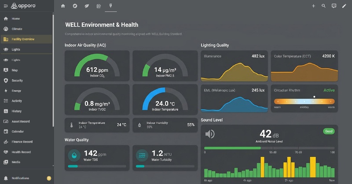The height and width of the screenshot is (184, 352).
Task: Open search via magnifier icon
Action: pyautogui.click(x=323, y=6)
